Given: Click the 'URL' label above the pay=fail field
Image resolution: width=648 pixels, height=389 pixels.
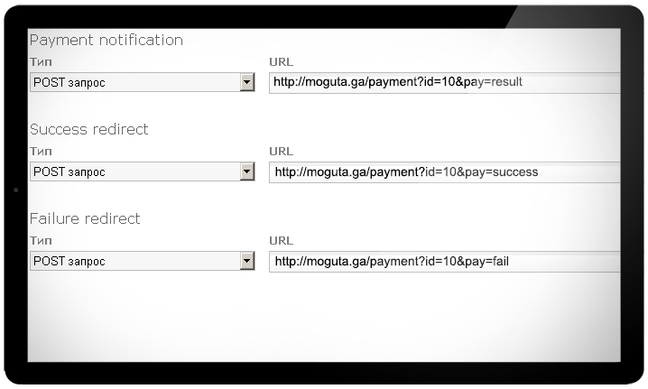Looking at the screenshot, I should click(281, 241).
